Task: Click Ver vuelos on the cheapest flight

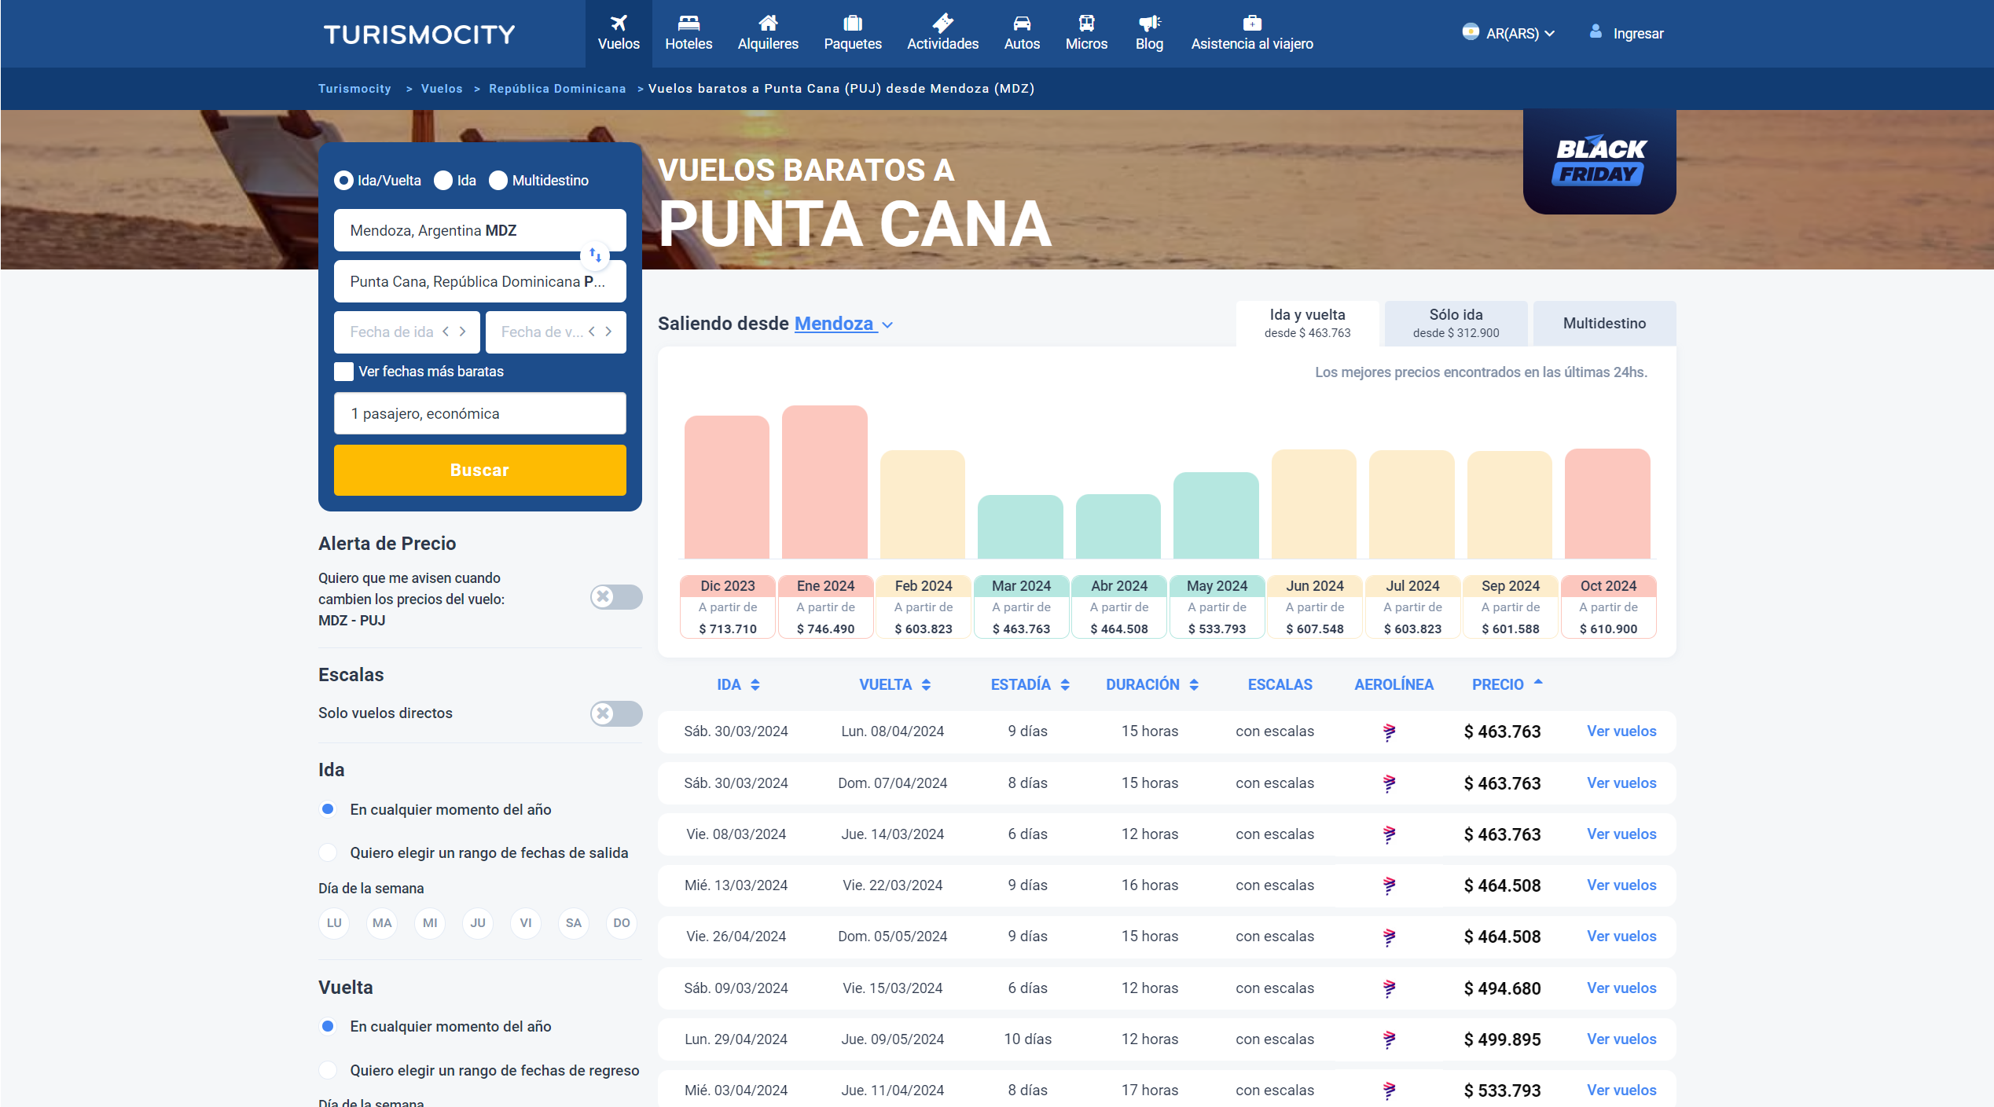Action: [x=1621, y=731]
